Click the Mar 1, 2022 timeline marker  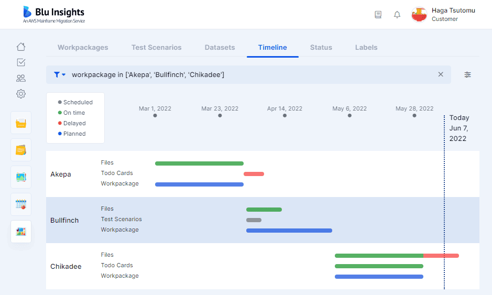(155, 115)
